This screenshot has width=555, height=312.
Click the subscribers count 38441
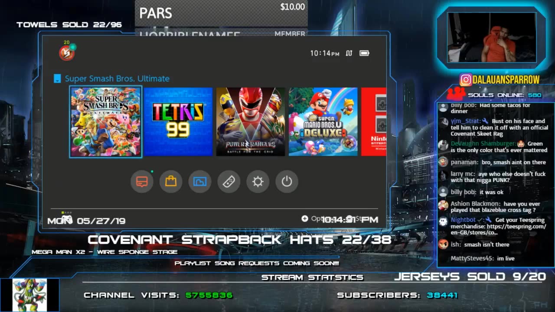(442, 295)
